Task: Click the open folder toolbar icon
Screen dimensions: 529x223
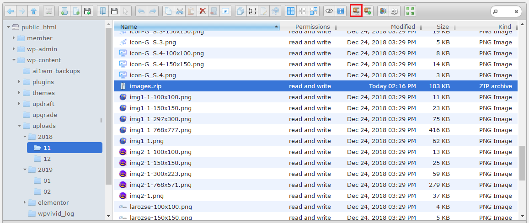Action: (x=103, y=11)
